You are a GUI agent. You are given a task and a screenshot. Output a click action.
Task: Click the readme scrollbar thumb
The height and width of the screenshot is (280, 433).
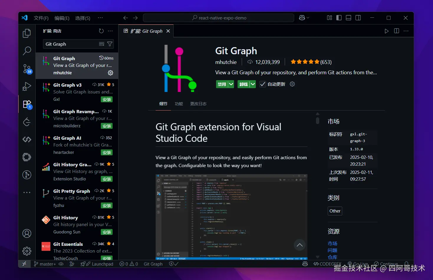[x=317, y=121]
